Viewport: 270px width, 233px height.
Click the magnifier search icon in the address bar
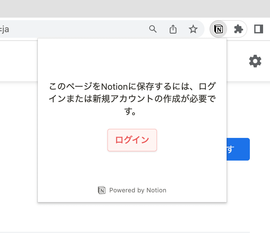coord(153,29)
